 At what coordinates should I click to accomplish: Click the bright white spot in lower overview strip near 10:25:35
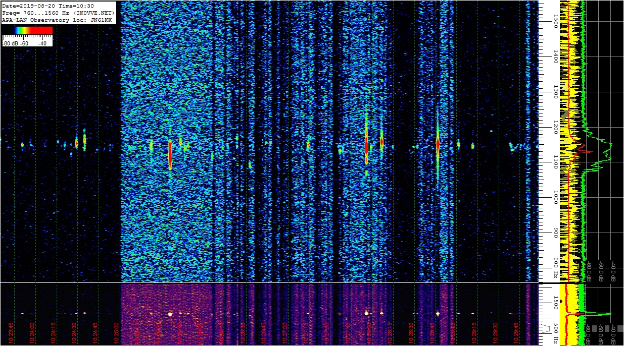coord(170,314)
